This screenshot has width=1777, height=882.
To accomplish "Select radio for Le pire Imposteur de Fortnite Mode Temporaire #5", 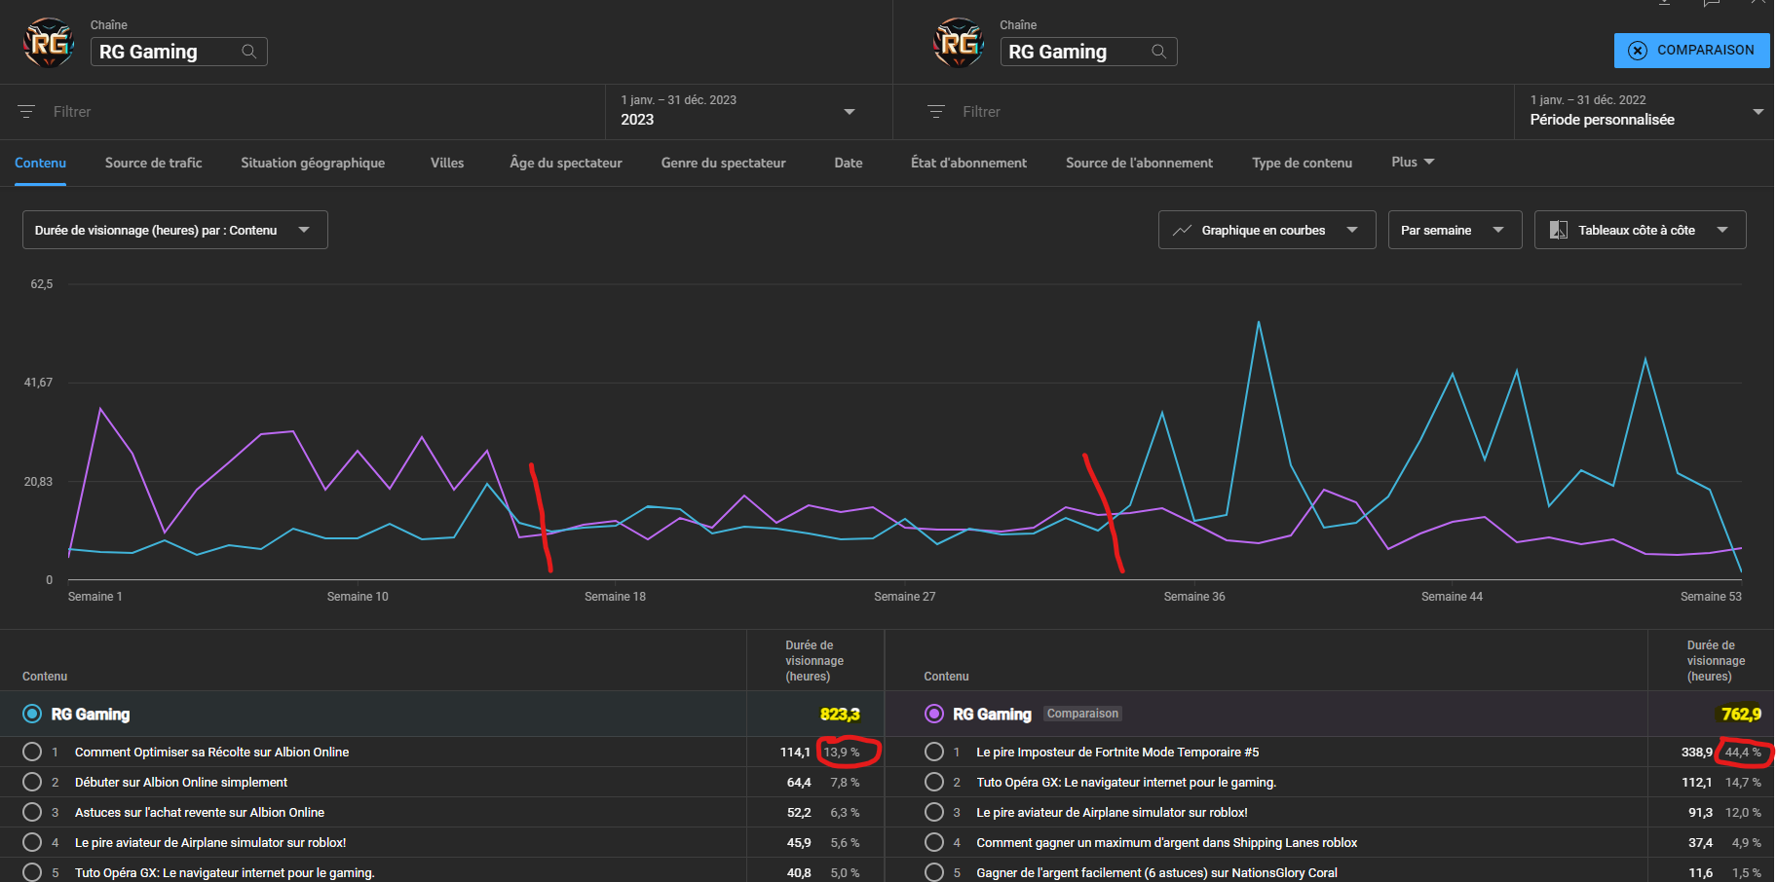I will pos(934,752).
